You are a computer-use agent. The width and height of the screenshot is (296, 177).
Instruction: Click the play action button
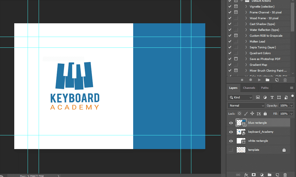(259, 80)
